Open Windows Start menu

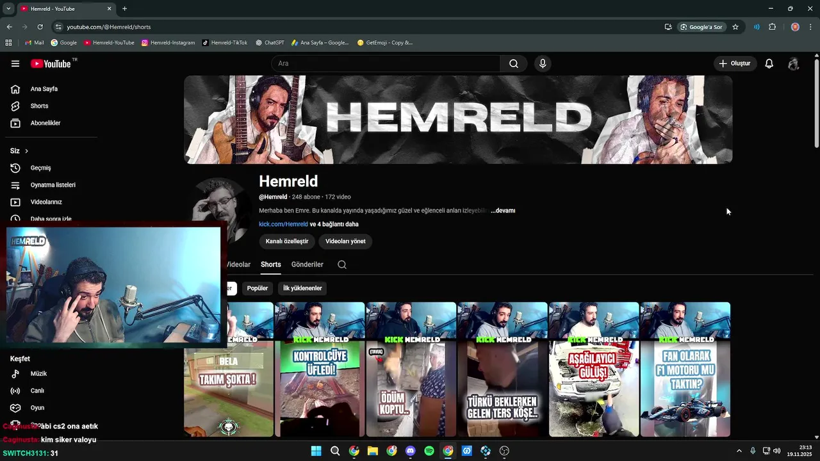point(316,451)
